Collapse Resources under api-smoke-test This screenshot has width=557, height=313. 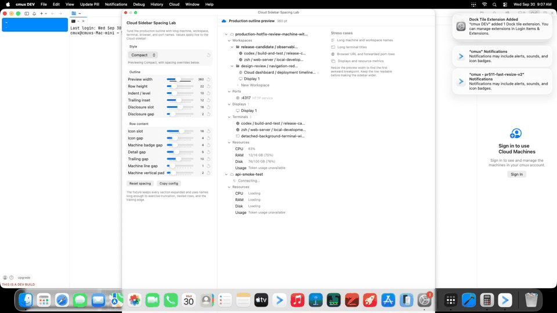pyautogui.click(x=229, y=187)
